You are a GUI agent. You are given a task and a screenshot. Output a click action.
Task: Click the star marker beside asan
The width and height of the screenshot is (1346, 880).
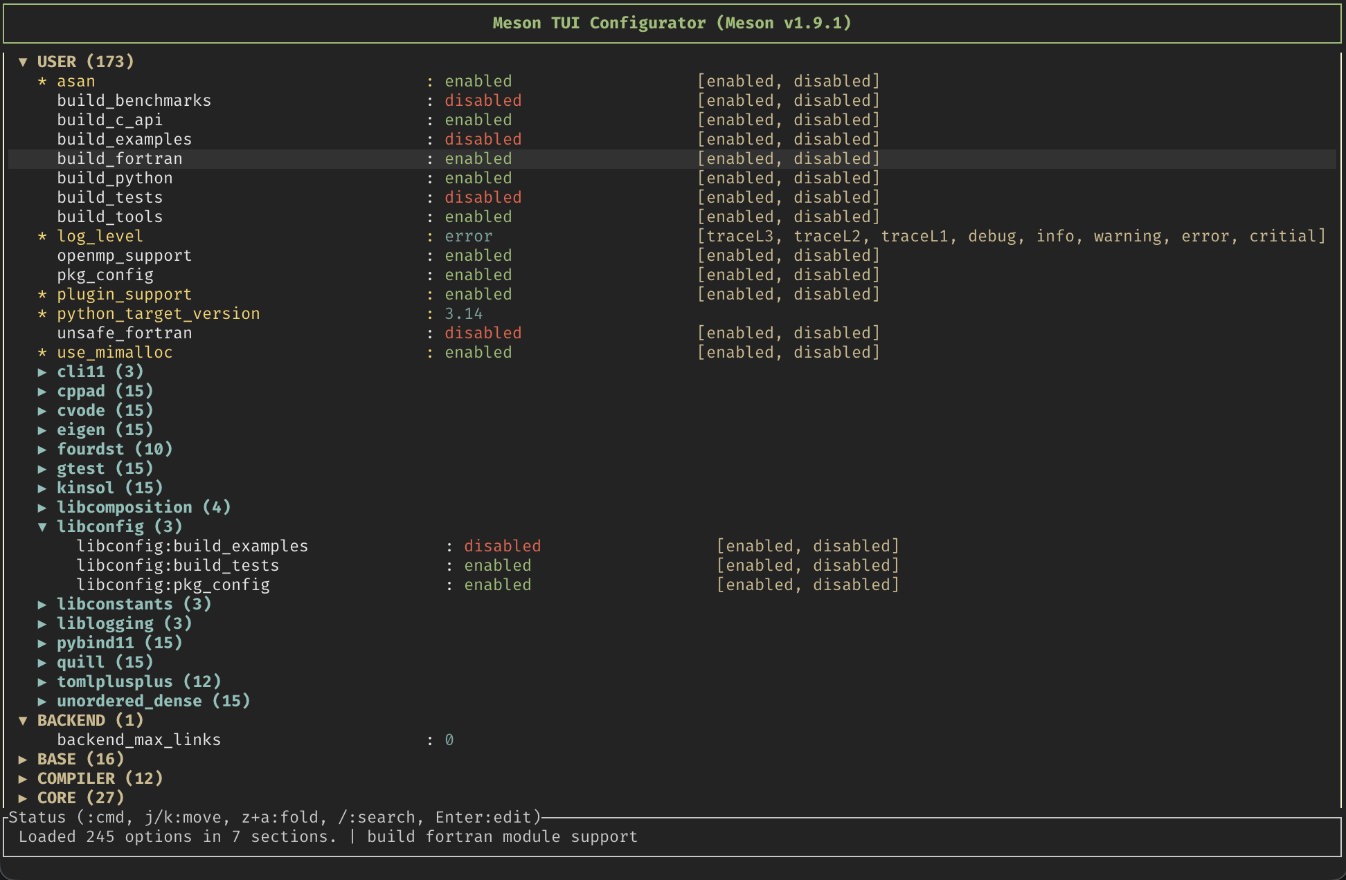point(42,82)
